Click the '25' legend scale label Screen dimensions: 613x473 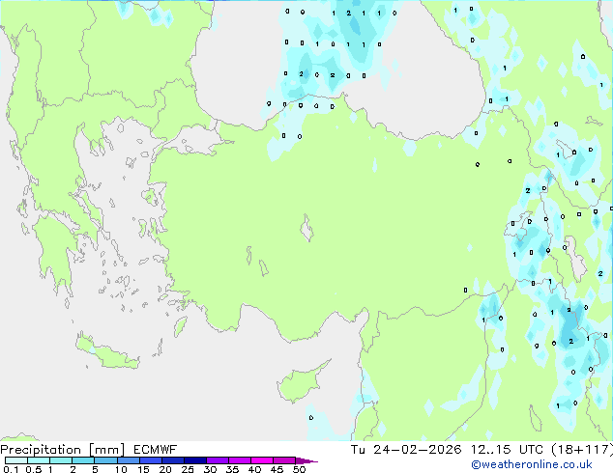188,469
